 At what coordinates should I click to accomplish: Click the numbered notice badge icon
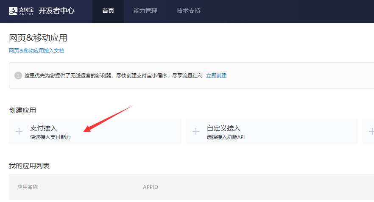point(18,76)
